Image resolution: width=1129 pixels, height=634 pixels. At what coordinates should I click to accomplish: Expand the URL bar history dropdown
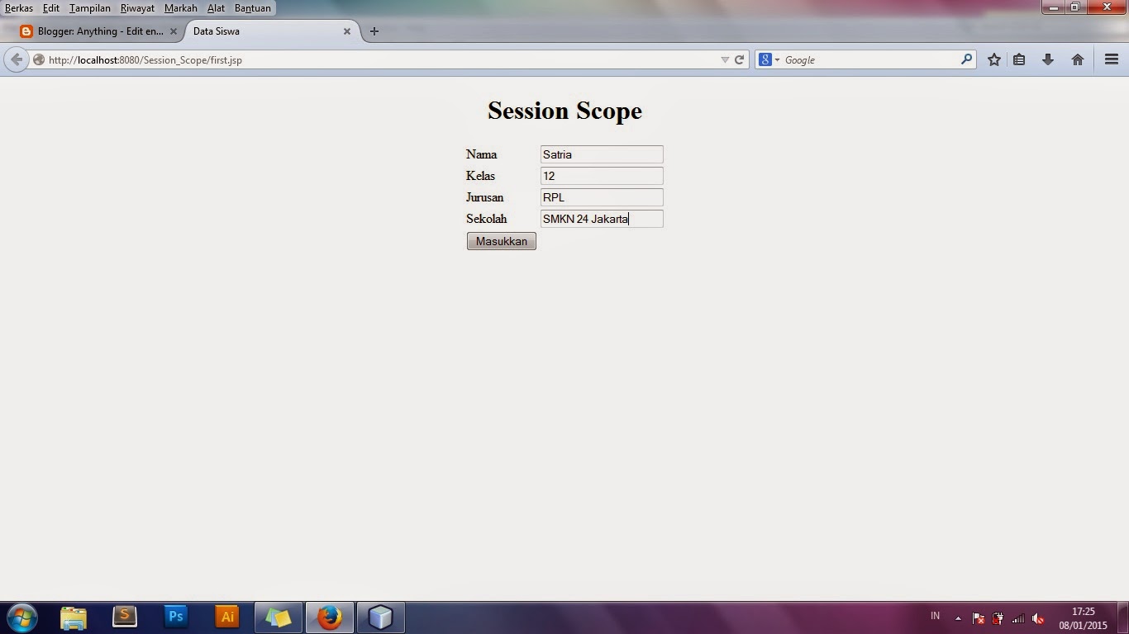(x=726, y=59)
